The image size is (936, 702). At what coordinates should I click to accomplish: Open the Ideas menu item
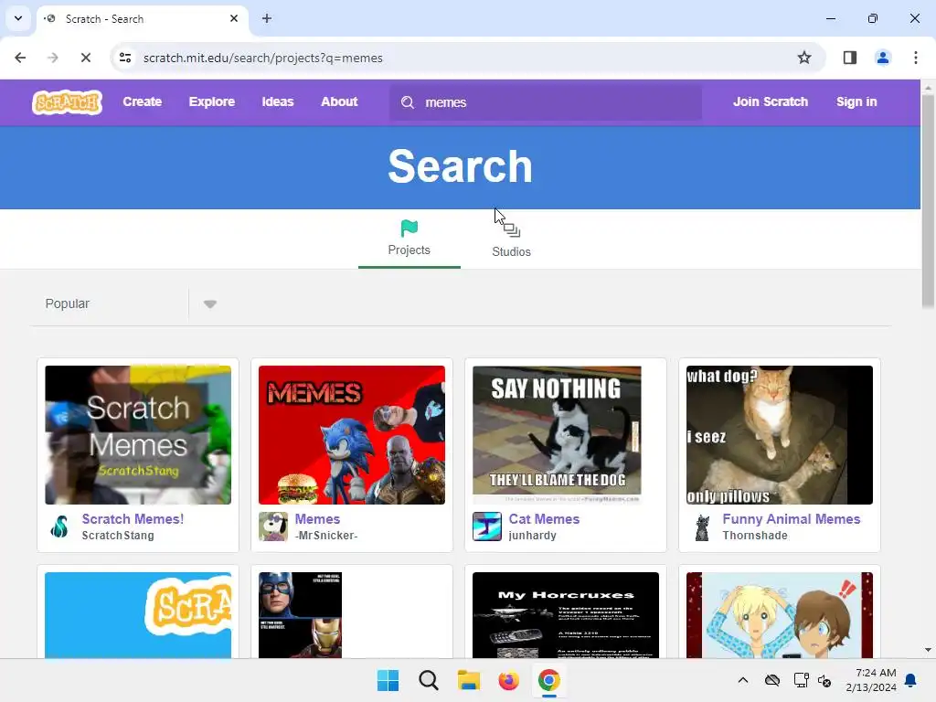point(278,102)
